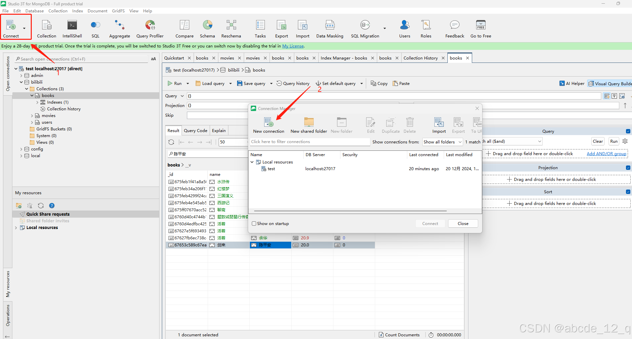The image size is (632, 339).
Task: Click the Go to Free icon
Action: coord(481,29)
